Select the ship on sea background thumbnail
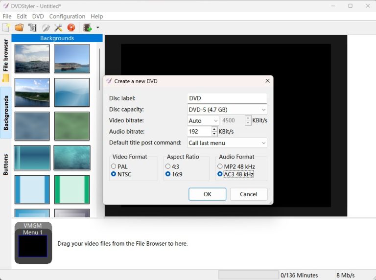 point(72,59)
